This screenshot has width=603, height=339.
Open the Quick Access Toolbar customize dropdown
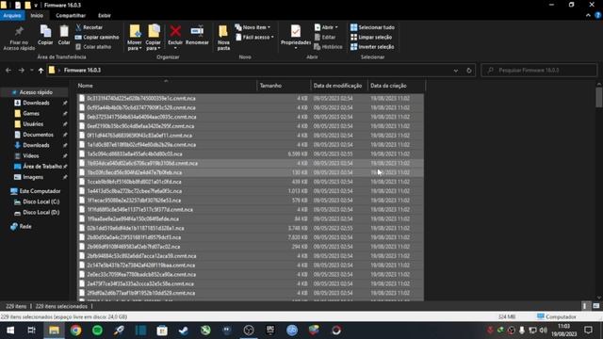[36, 6]
